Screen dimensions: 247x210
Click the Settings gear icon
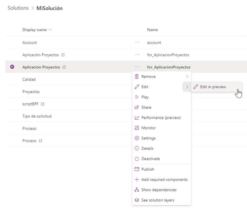tap(137, 138)
